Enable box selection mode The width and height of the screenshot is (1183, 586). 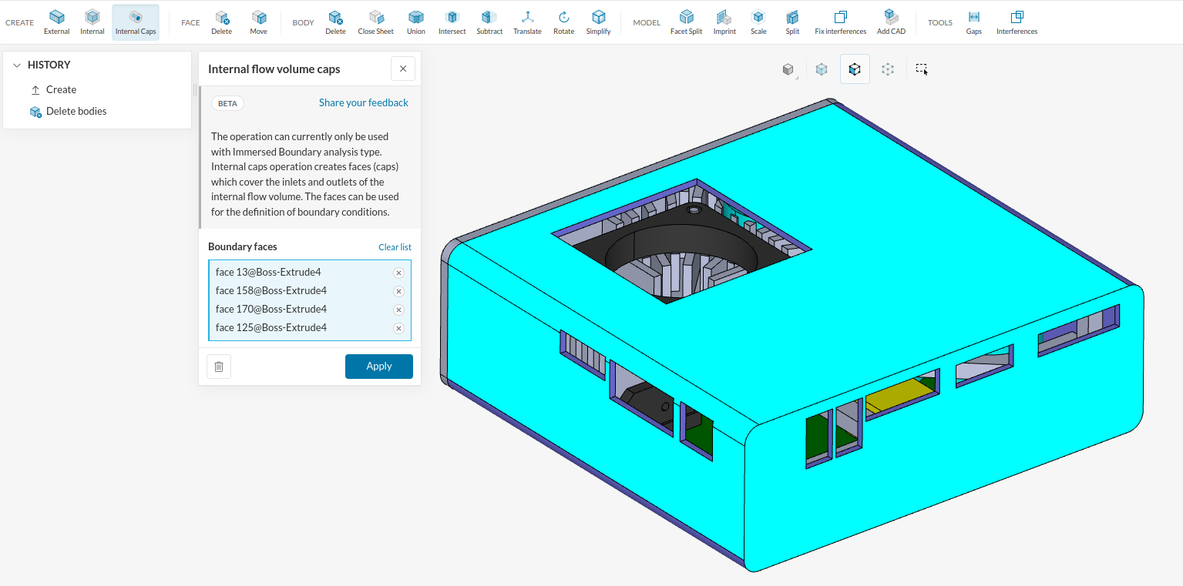[922, 69]
